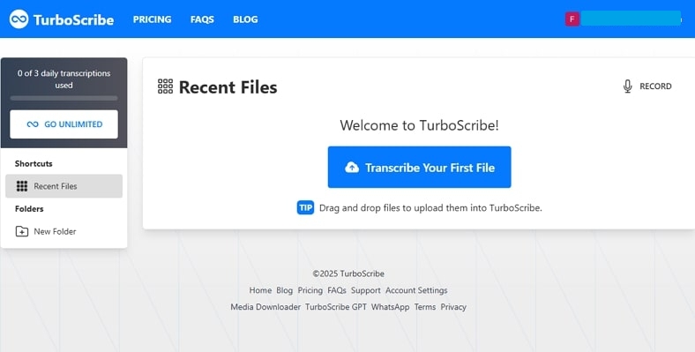Click the TurboScribe infinity logo icon
This screenshot has width=695, height=352.
(19, 19)
